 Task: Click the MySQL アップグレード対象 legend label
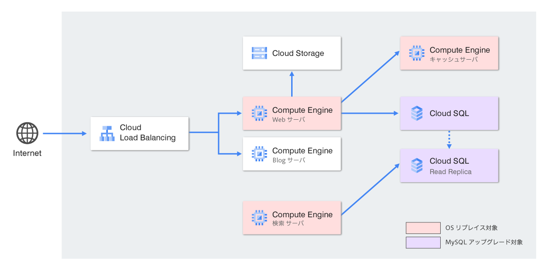(484, 242)
